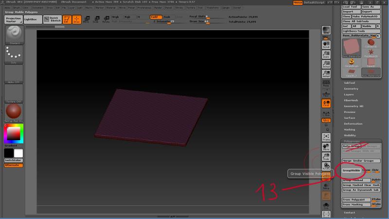Select the SimpleBrush tool thumbnail
This screenshot has width=389, height=219.
coord(351,63)
